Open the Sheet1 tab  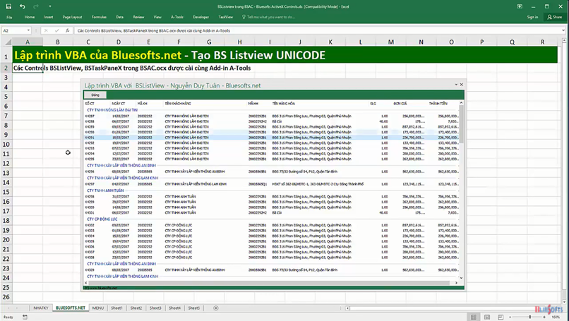coord(116,308)
